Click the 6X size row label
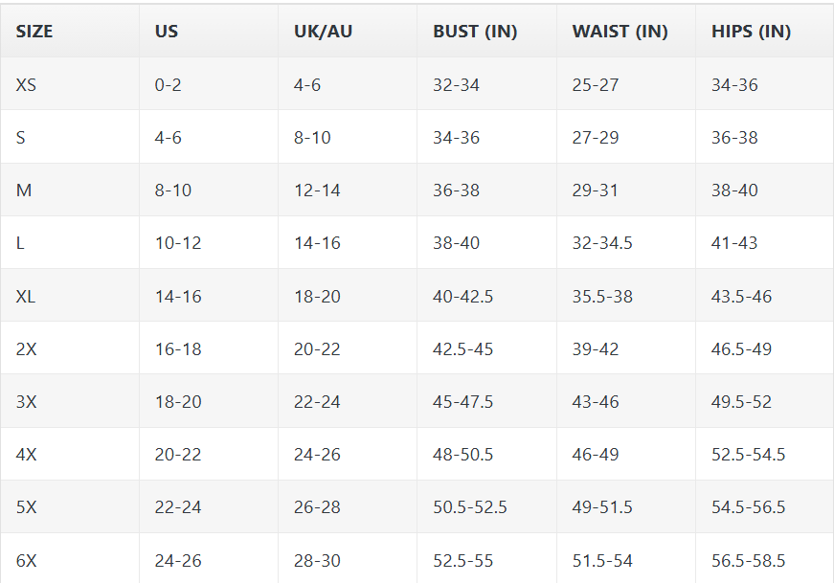834x583 pixels. click(27, 560)
